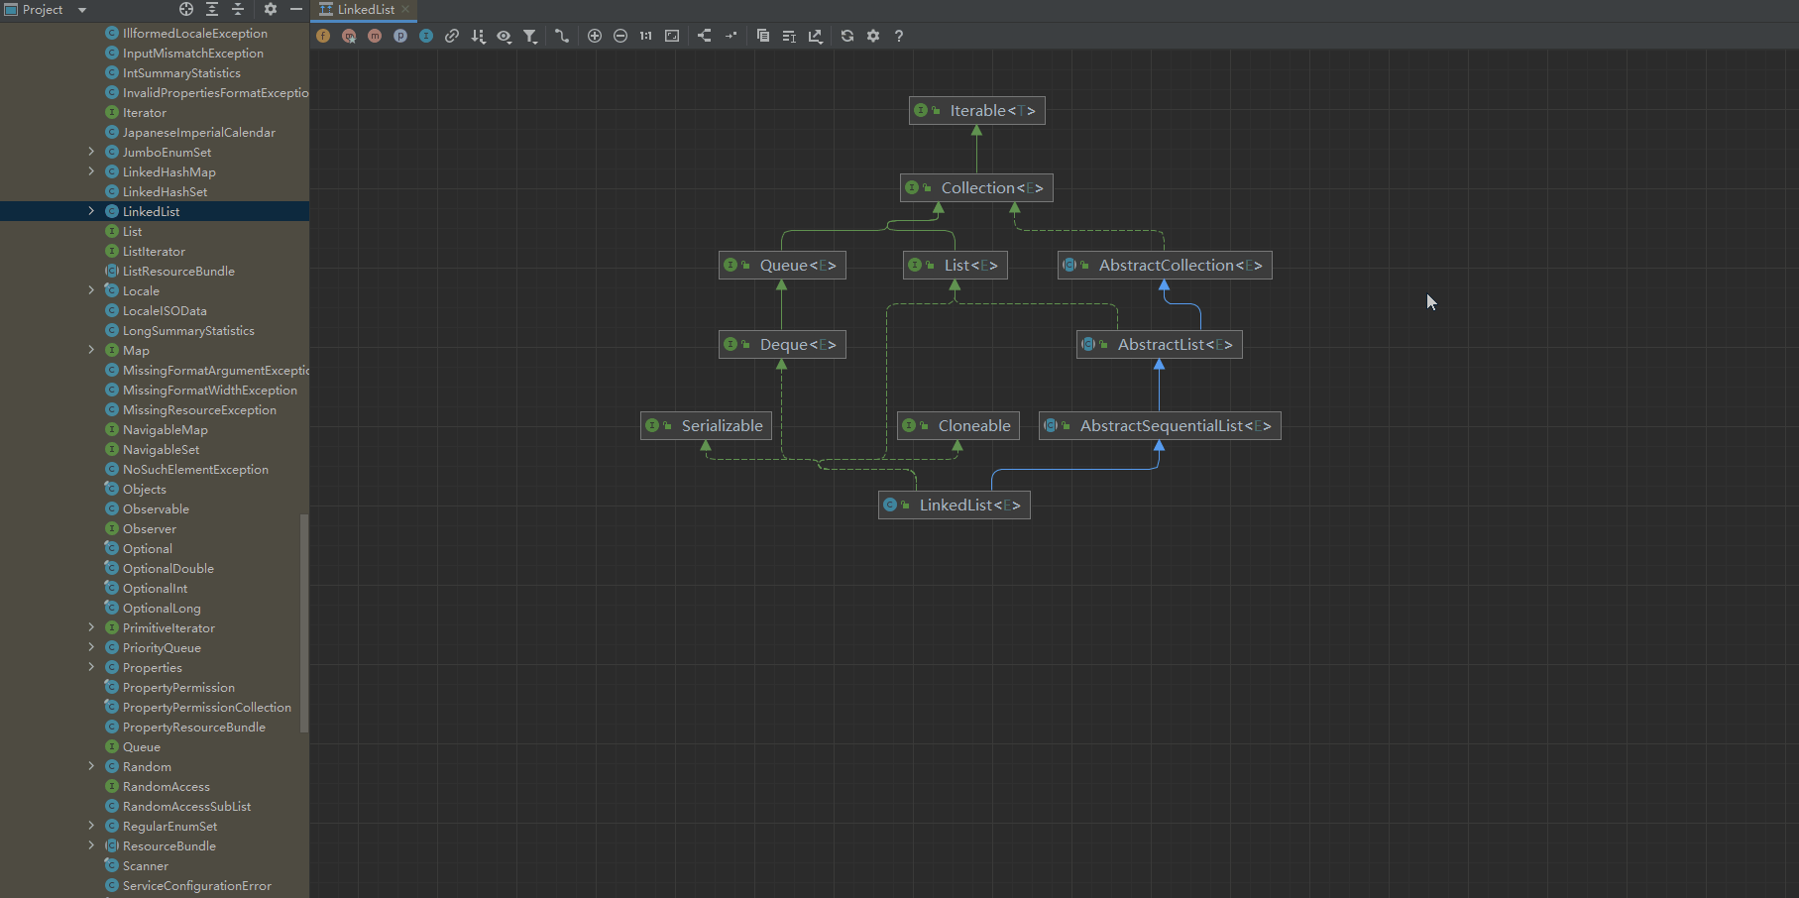Select the AbstractSequentialList node in diagram
The height and width of the screenshot is (898, 1799).
point(1160,426)
